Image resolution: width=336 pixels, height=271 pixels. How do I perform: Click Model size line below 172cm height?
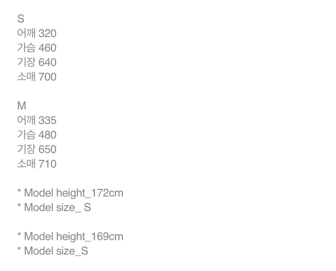(54, 207)
